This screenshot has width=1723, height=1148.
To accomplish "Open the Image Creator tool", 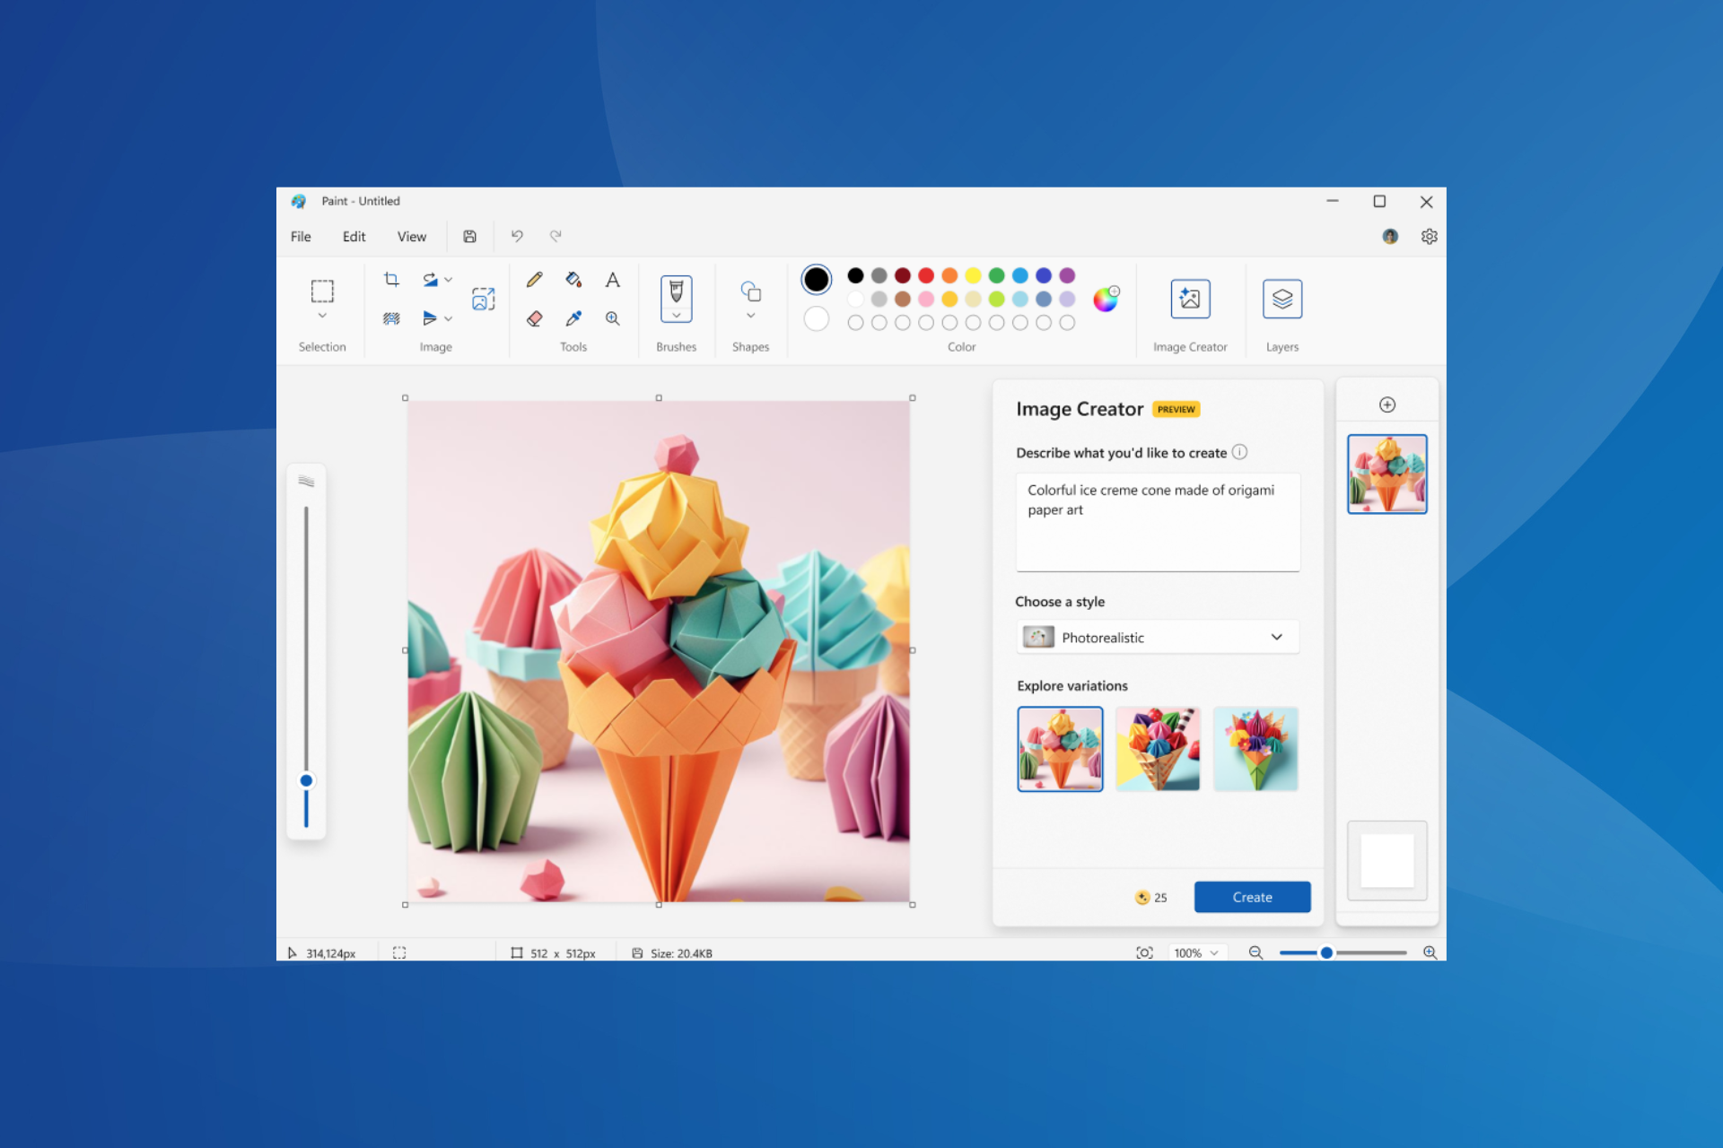I will (x=1190, y=299).
